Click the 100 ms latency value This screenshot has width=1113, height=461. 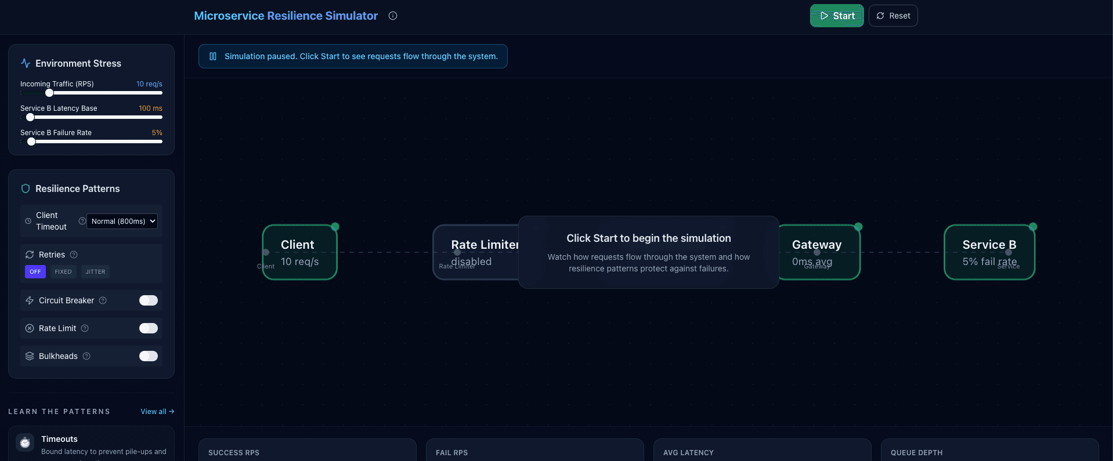point(150,108)
